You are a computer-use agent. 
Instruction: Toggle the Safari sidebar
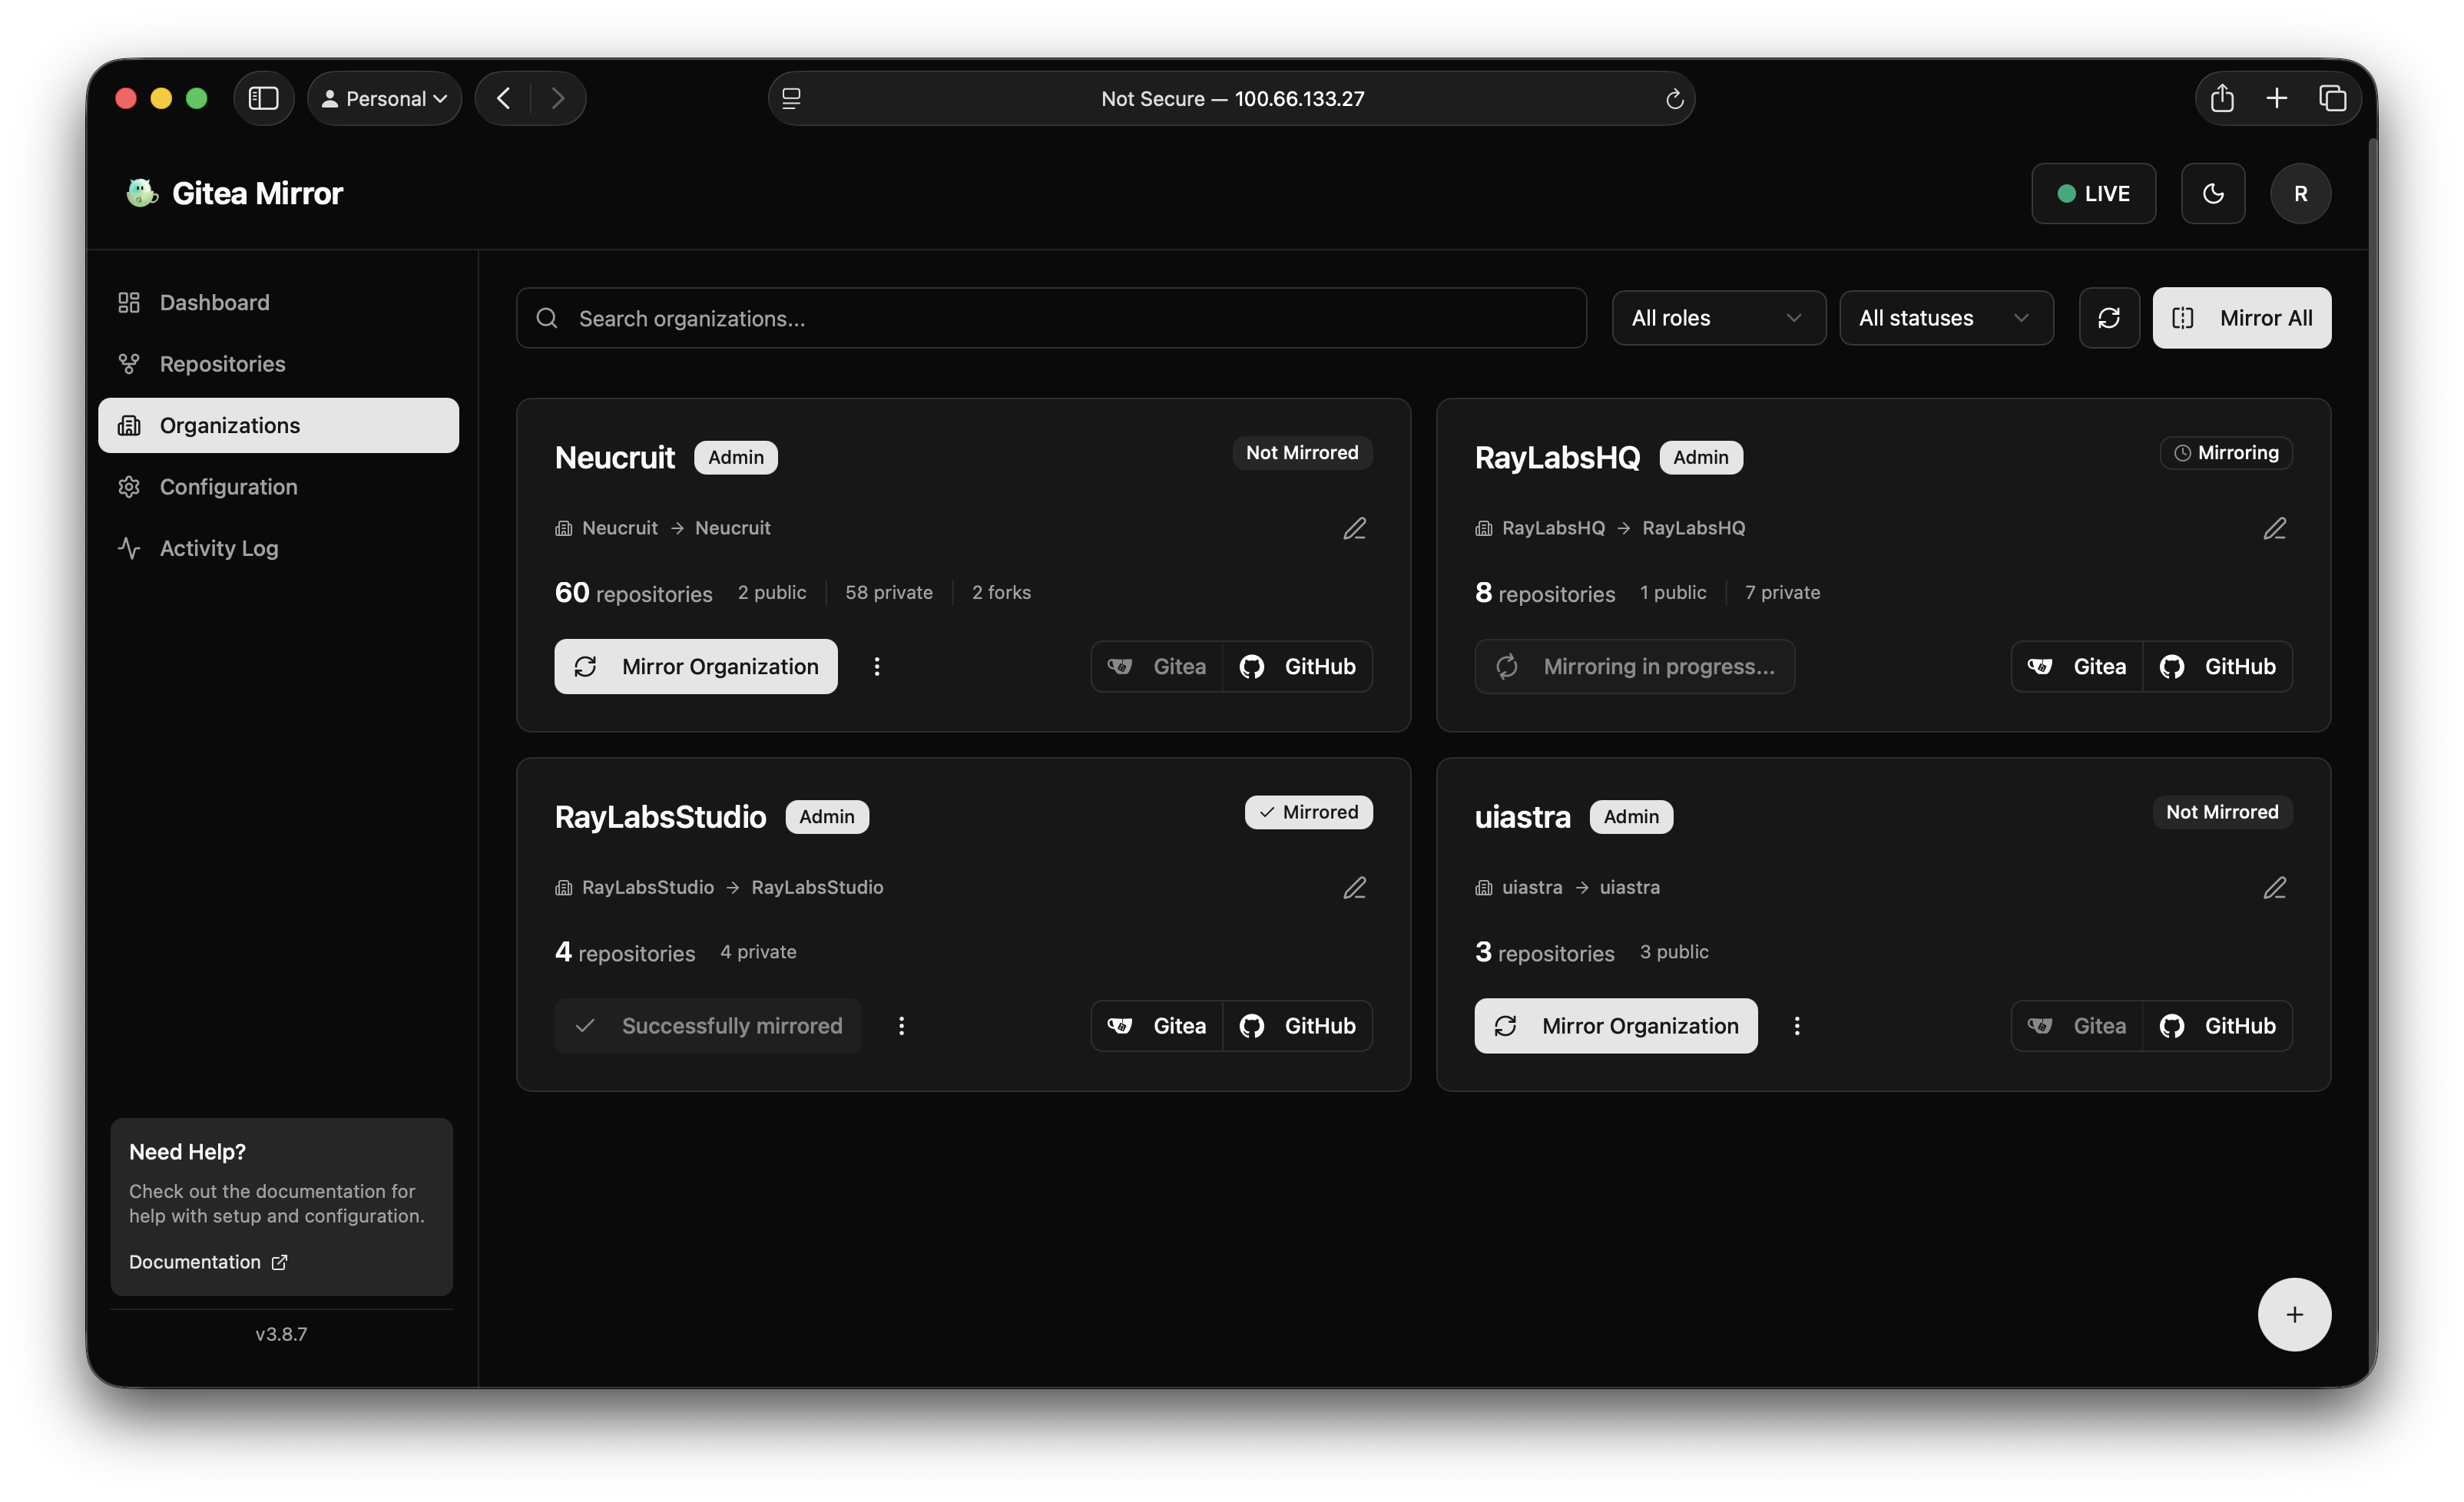pos(263,97)
